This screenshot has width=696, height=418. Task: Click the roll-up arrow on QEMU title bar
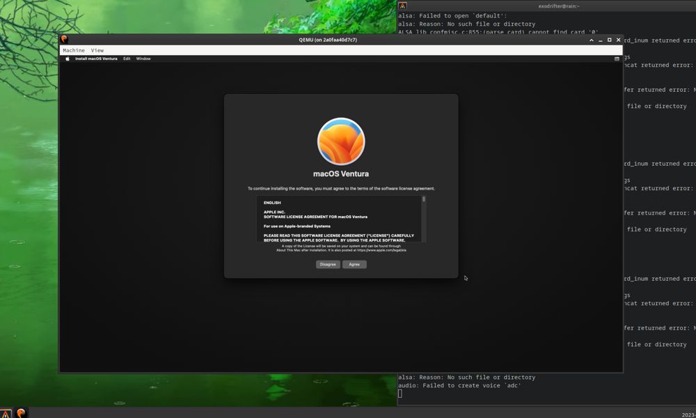(x=591, y=40)
